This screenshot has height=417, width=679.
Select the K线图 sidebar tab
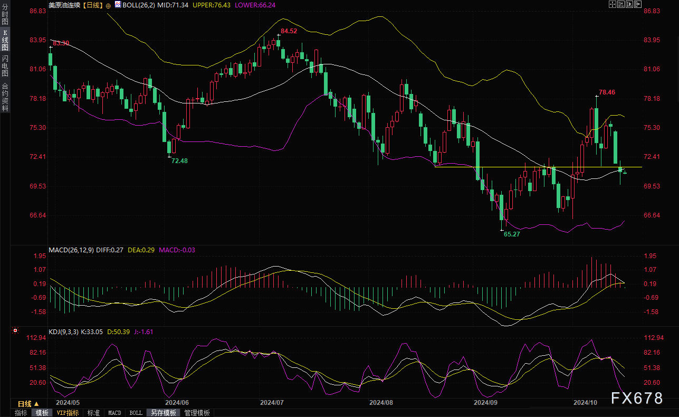tap(5, 40)
